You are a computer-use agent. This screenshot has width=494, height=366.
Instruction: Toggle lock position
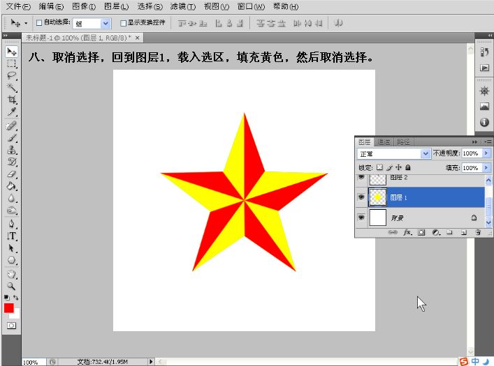[398, 167]
